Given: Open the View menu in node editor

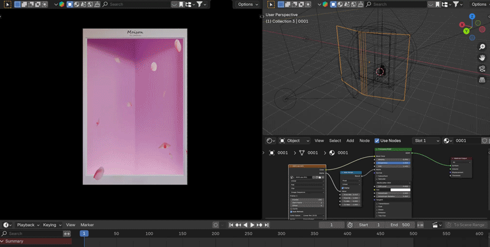Looking at the screenshot, I should [x=319, y=141].
